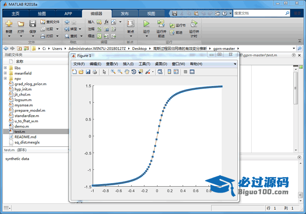The height and width of the screenshot is (214, 306).
Task: Click the Find Files button
Action: click(50, 22)
